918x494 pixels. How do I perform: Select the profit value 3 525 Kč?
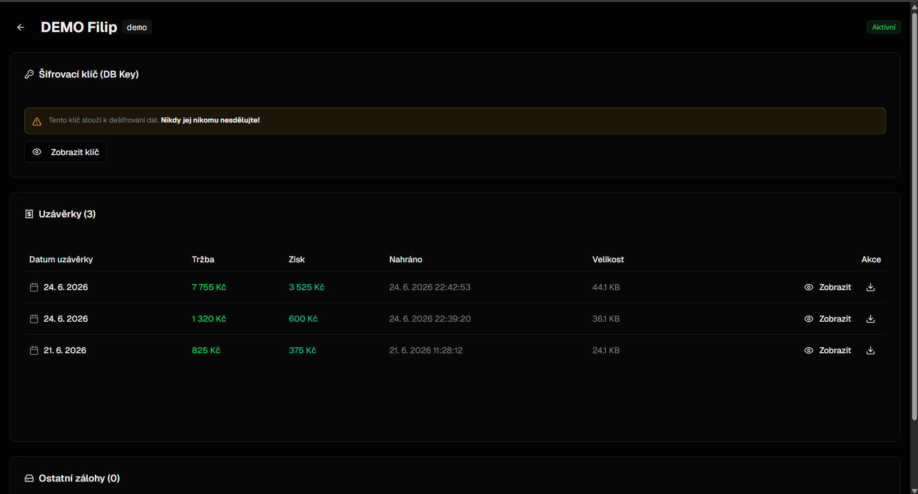click(x=306, y=287)
